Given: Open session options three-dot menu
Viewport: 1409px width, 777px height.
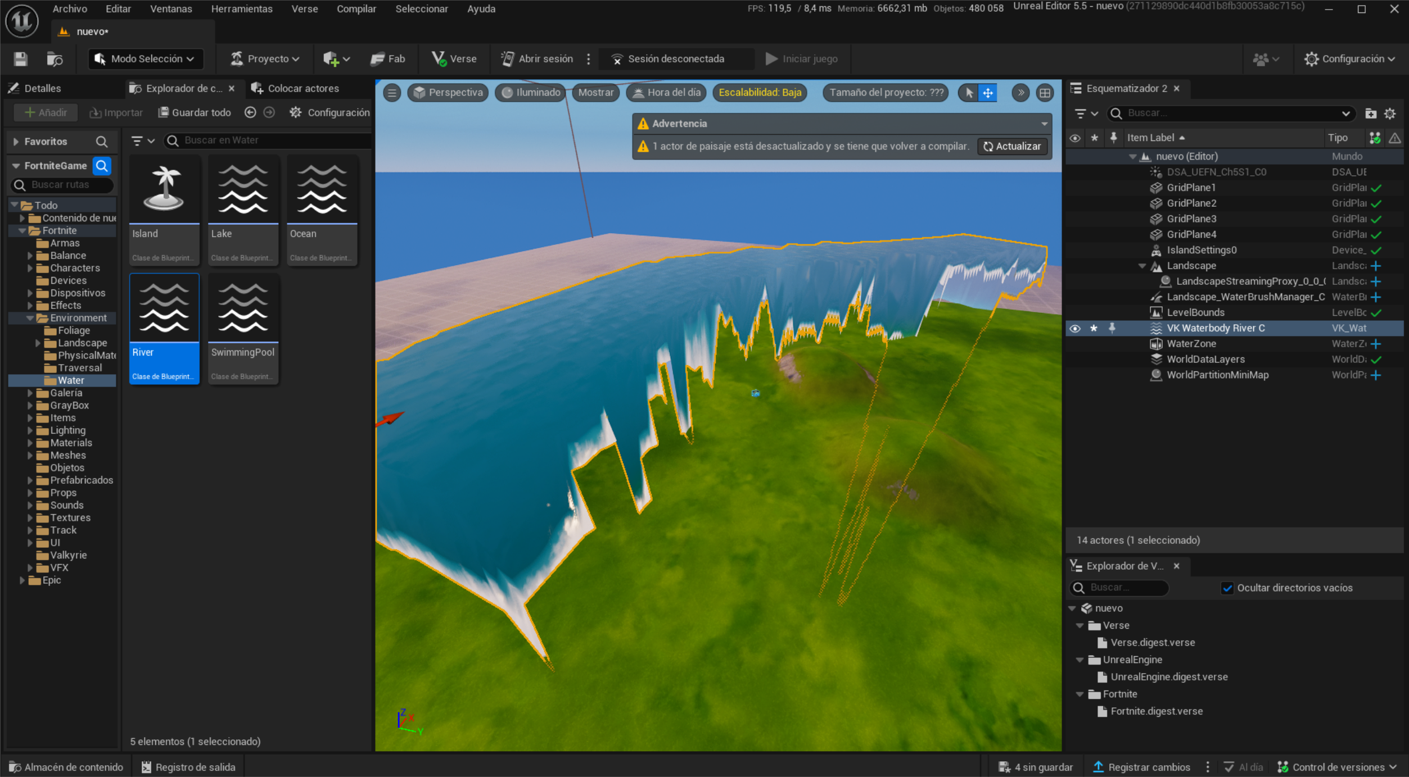Looking at the screenshot, I should coord(589,59).
